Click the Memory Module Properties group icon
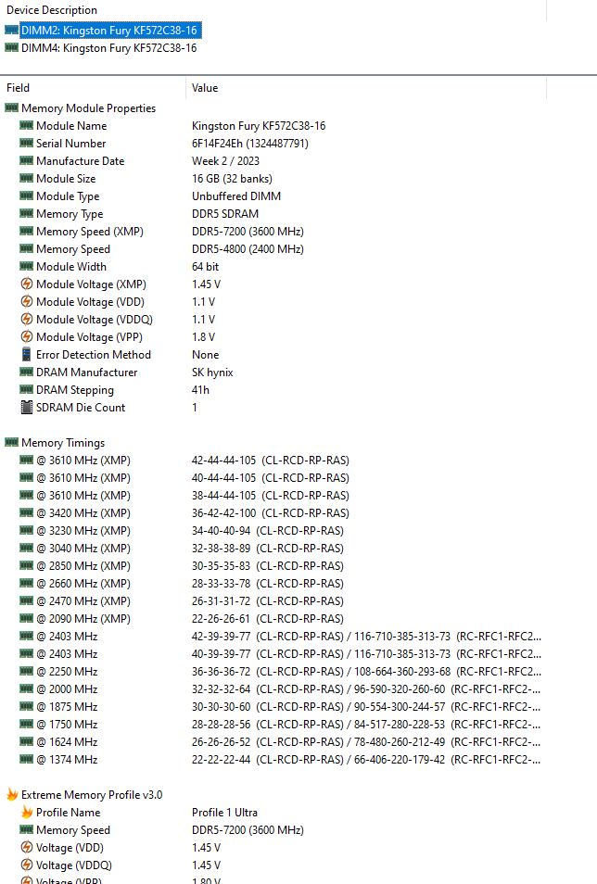Screen dimensions: 597x884 [11, 107]
